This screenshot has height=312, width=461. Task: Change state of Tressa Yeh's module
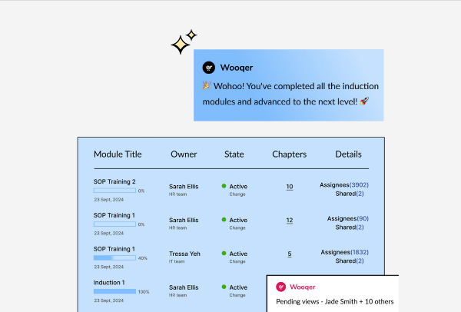point(237,262)
